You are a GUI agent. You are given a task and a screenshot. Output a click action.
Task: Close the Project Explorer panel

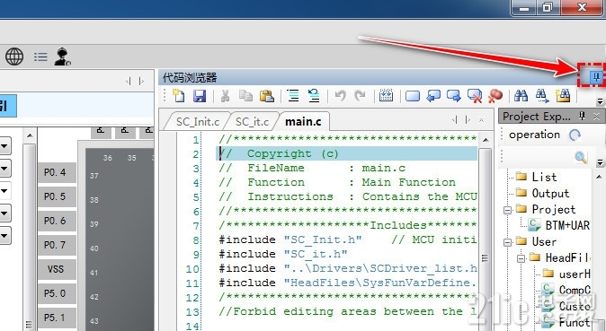[x=597, y=116]
